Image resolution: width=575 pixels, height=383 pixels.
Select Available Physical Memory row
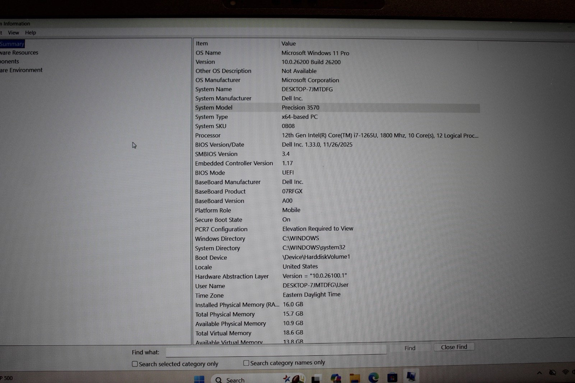click(337, 323)
